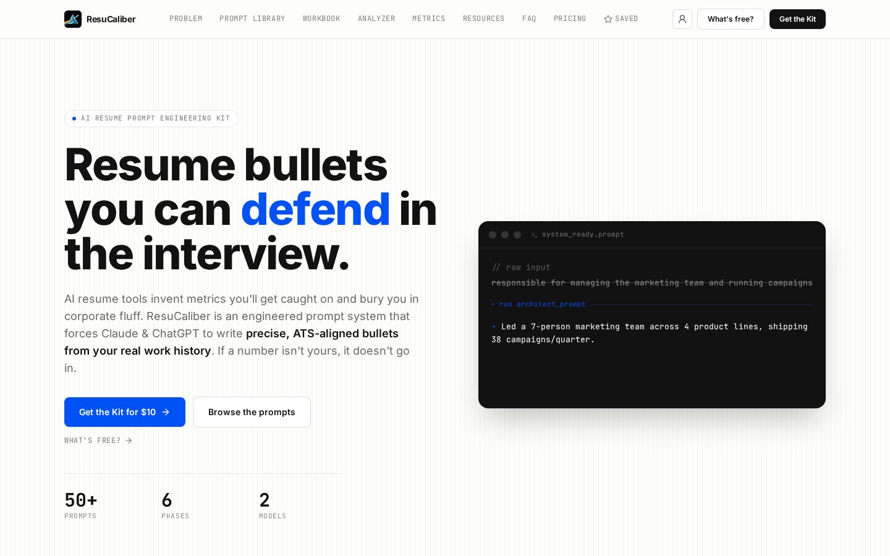Open the Workbook nav link
The height and width of the screenshot is (556, 890).
tap(321, 19)
